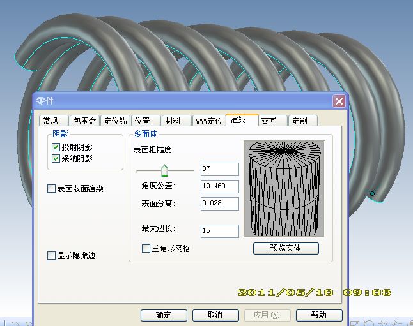This screenshot has width=413, height=326.
Task: Open help via 帮助 button
Action: (x=318, y=315)
